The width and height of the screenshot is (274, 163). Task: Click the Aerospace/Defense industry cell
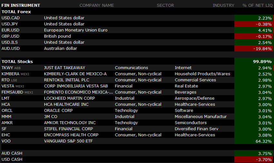click(194, 98)
